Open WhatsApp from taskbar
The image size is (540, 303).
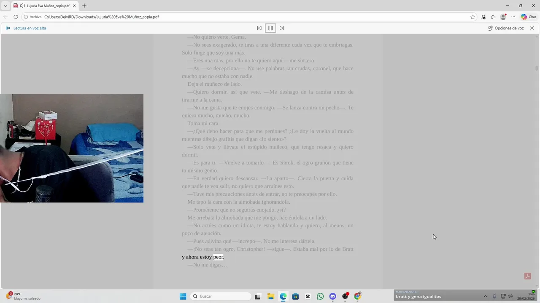click(x=320, y=296)
